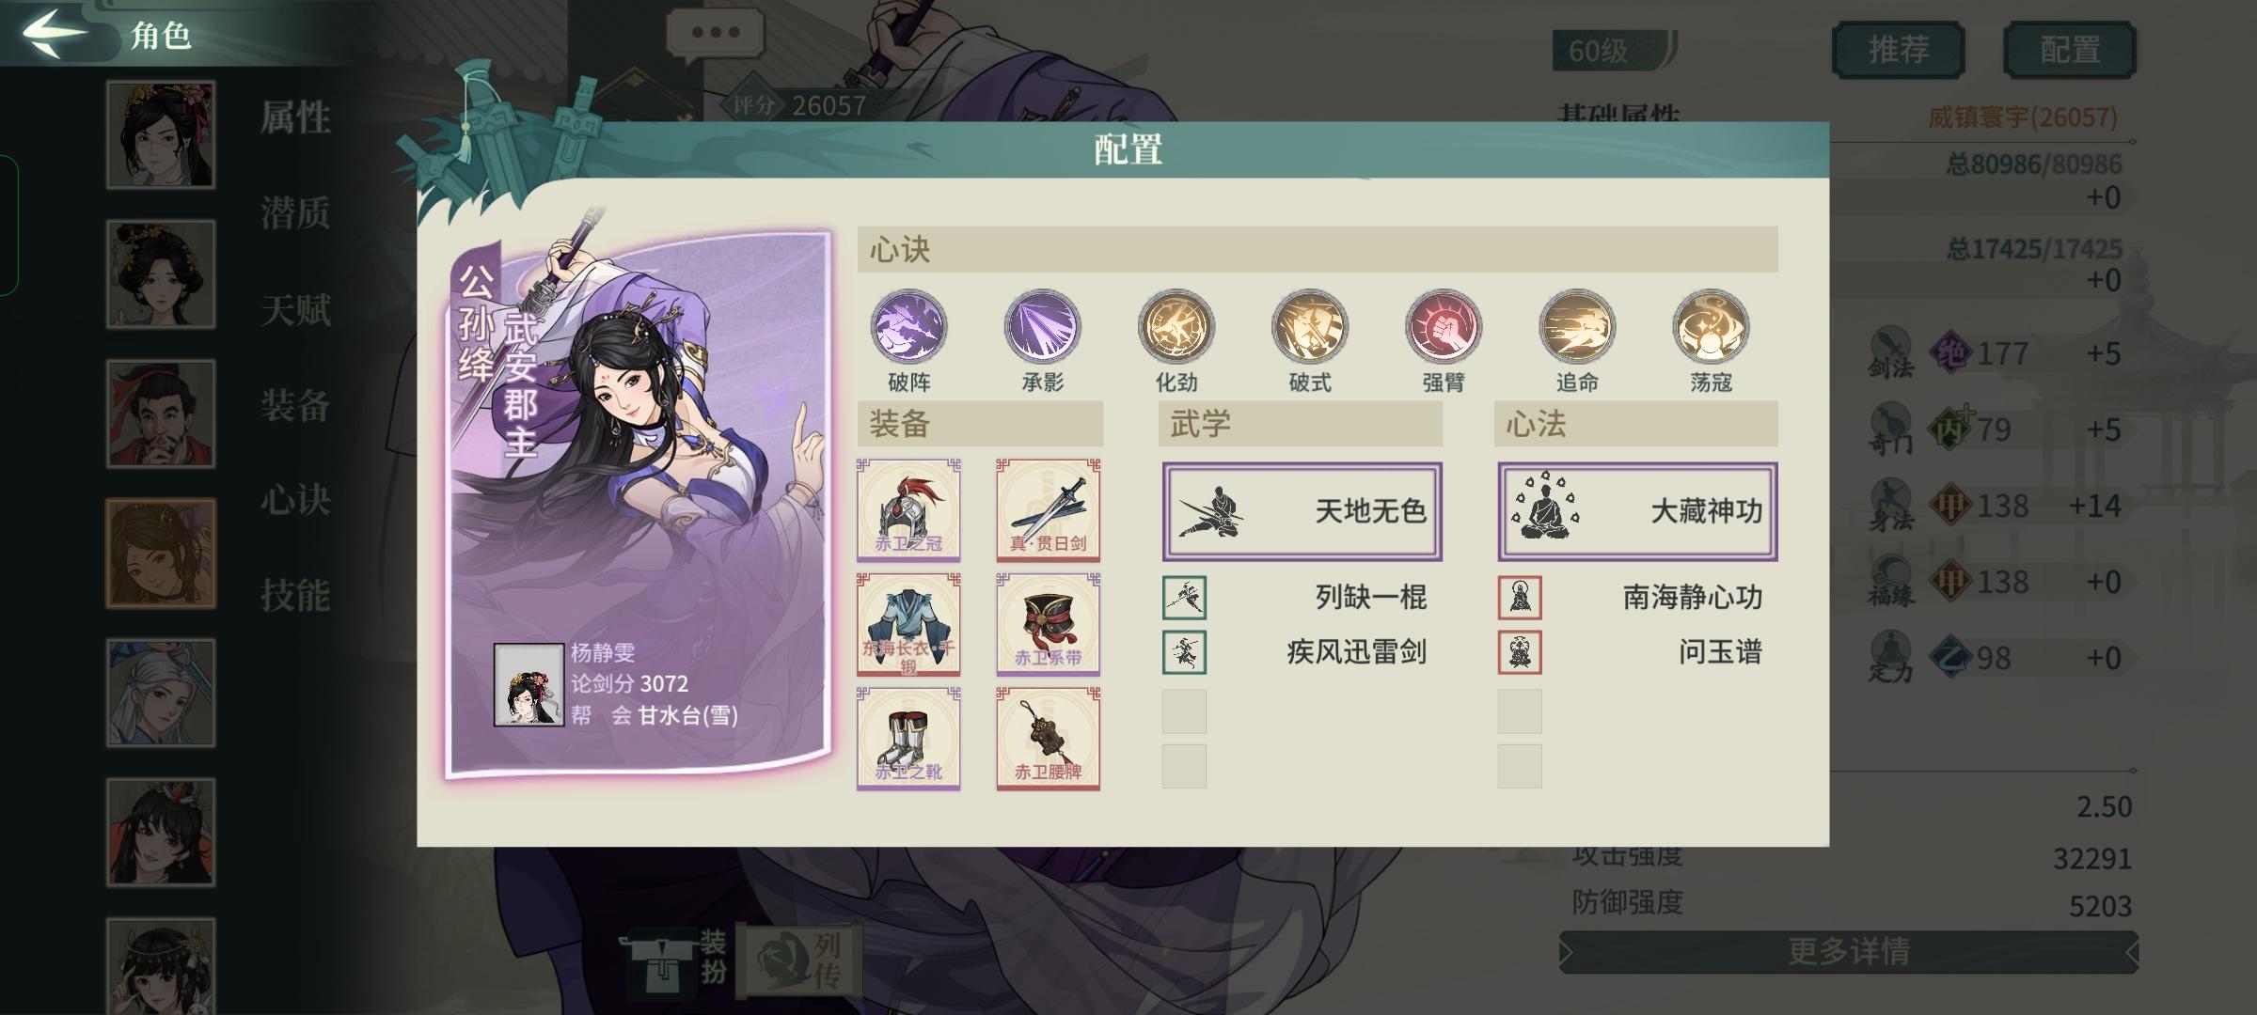The width and height of the screenshot is (2257, 1015).
Task: Open the 赤卫之靴 boots equipment slot
Action: (x=908, y=738)
